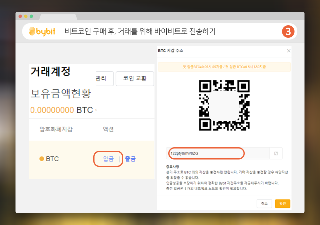Click the BTC row label text

coord(52,159)
